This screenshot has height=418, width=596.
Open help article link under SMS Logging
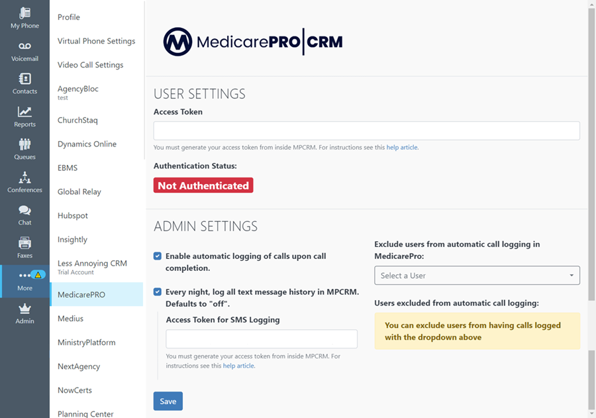(x=238, y=366)
